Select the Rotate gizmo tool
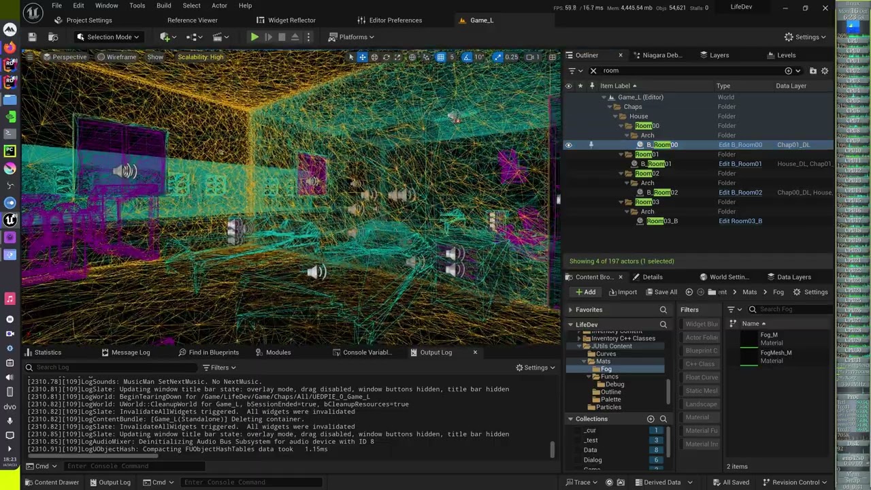871x490 pixels. [386, 57]
